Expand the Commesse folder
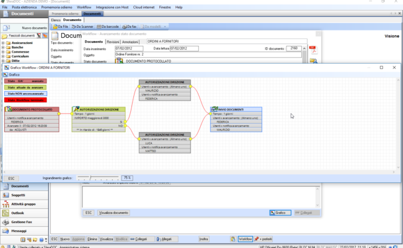403x248 pixels. [3, 52]
